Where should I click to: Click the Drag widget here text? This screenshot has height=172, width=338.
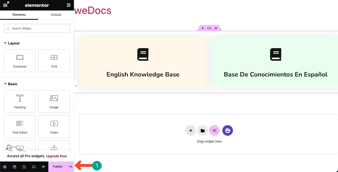point(209,141)
